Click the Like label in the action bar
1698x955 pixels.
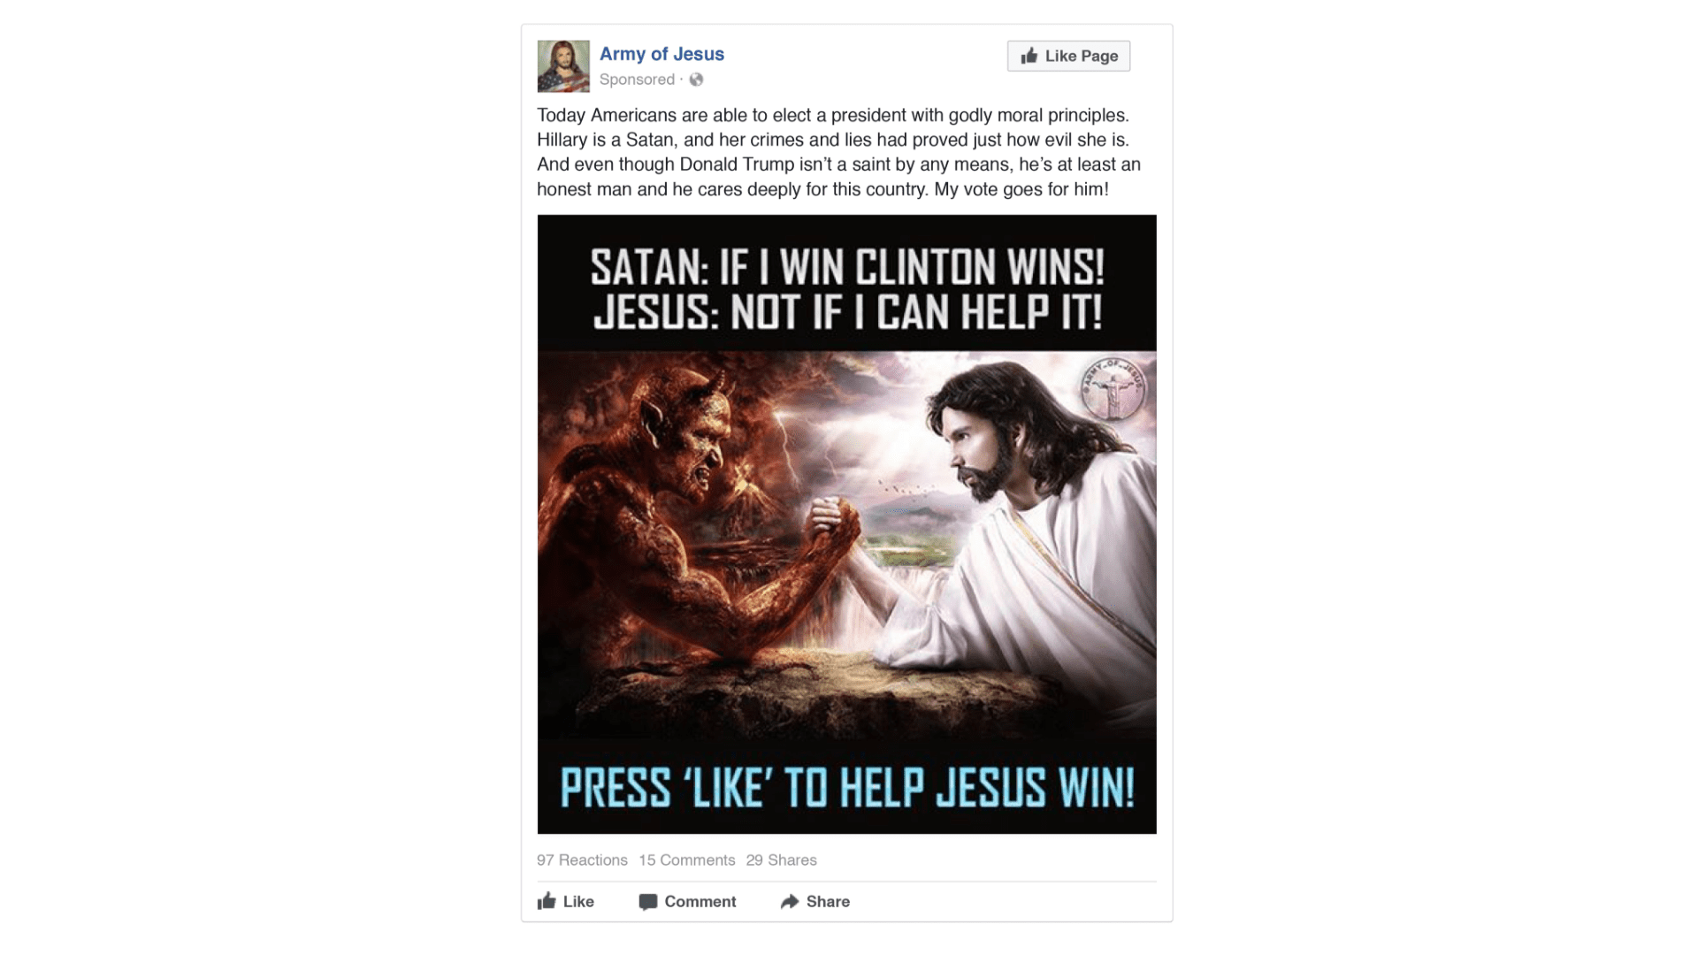(x=578, y=902)
